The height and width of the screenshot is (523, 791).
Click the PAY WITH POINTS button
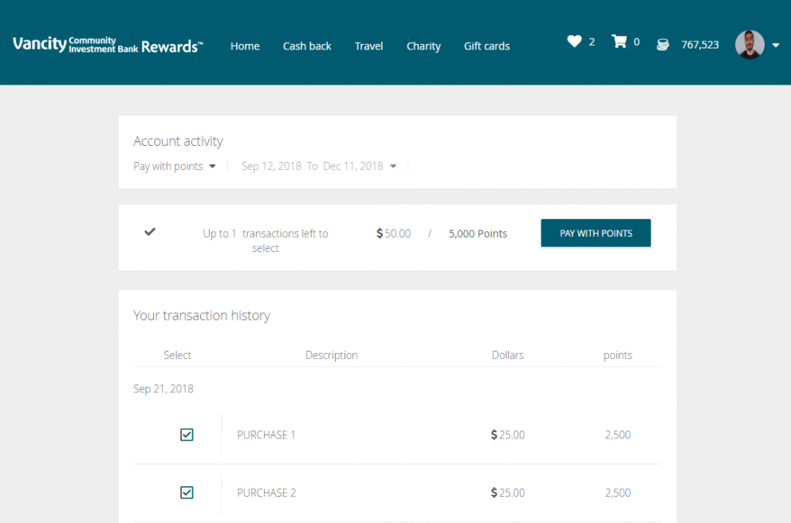pyautogui.click(x=596, y=233)
